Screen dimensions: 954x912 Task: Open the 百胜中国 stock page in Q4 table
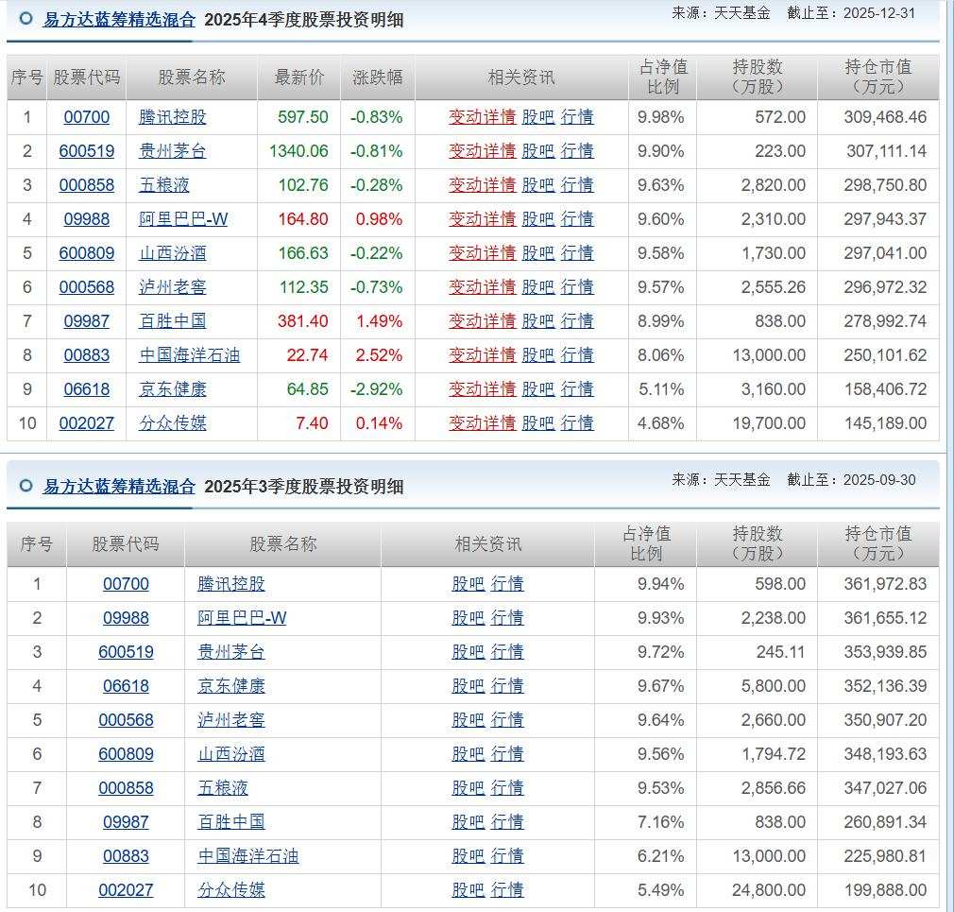coord(173,321)
